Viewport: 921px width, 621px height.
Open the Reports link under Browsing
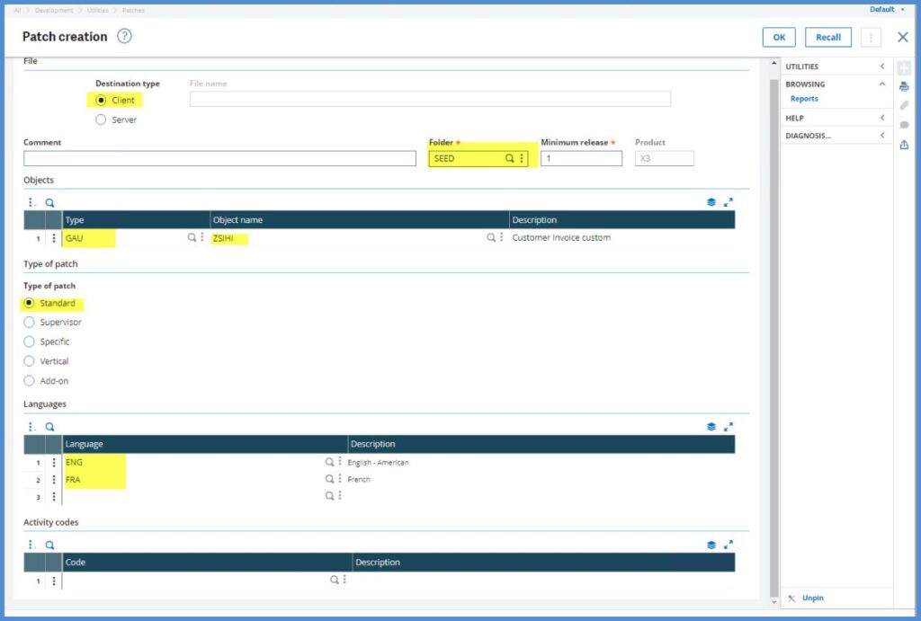click(x=804, y=99)
